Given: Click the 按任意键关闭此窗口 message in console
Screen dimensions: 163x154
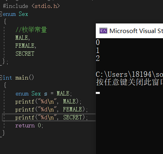Looking at the screenshot, I should coord(129,82).
